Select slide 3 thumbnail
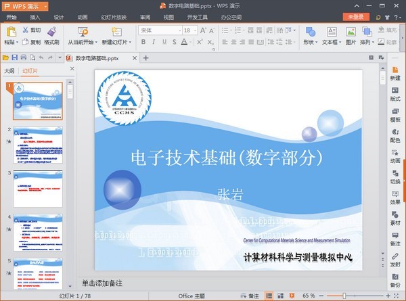This screenshot has width=406, height=301. click(38, 189)
